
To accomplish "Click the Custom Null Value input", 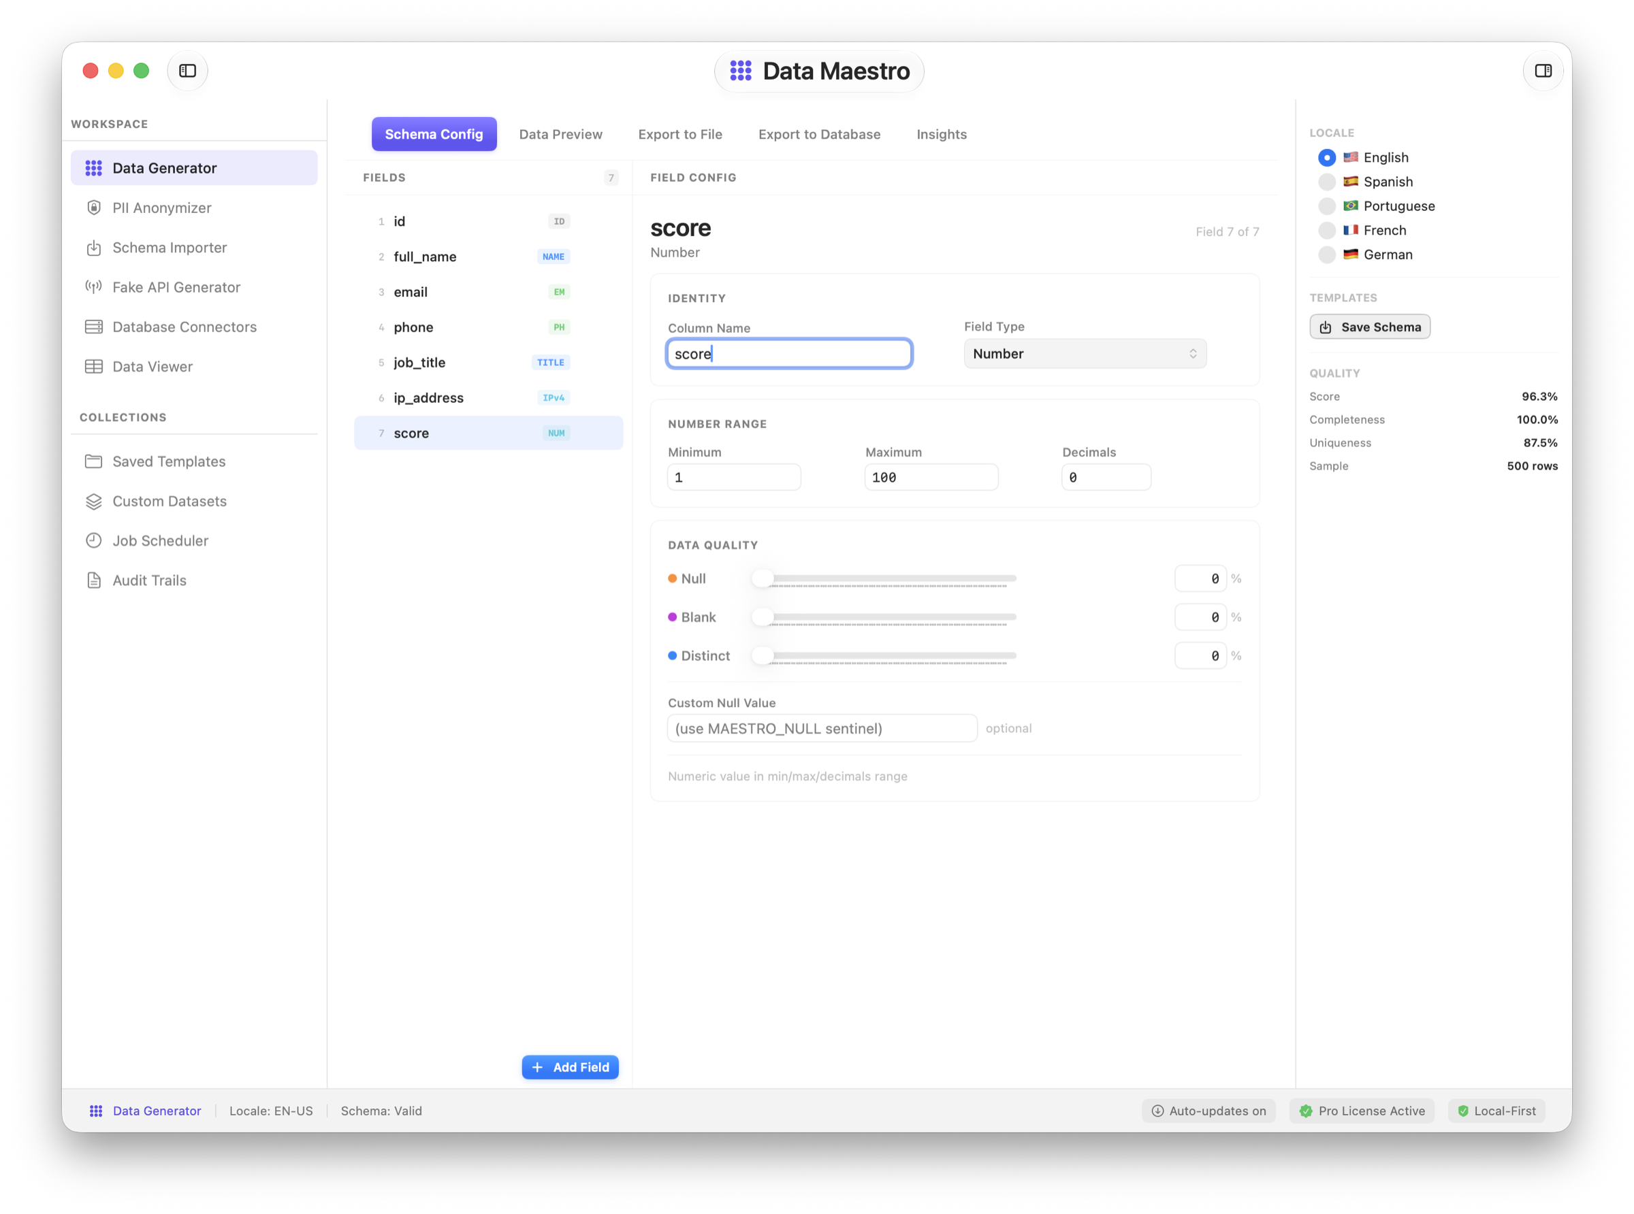I will pyautogui.click(x=822, y=728).
